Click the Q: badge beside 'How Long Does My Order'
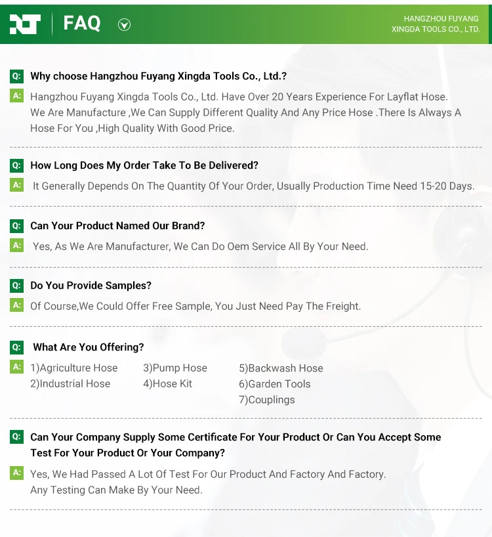This screenshot has width=492, height=537. point(16,165)
